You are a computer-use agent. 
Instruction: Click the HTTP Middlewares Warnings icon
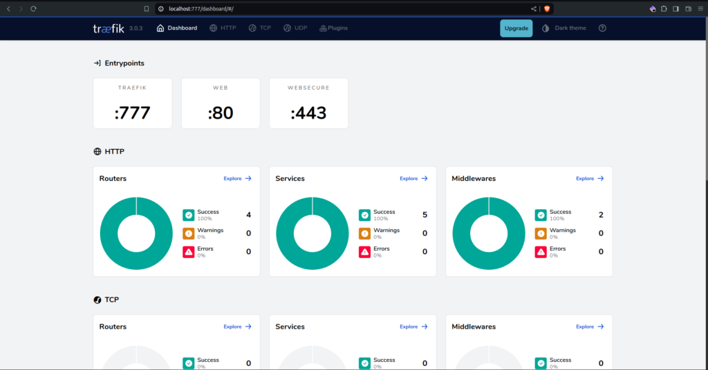pyautogui.click(x=541, y=233)
